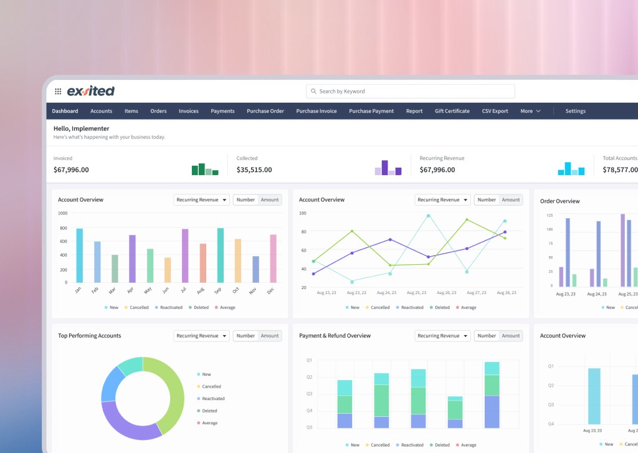Open Recurring Revenue dropdown in bar Account Overview

click(x=201, y=200)
